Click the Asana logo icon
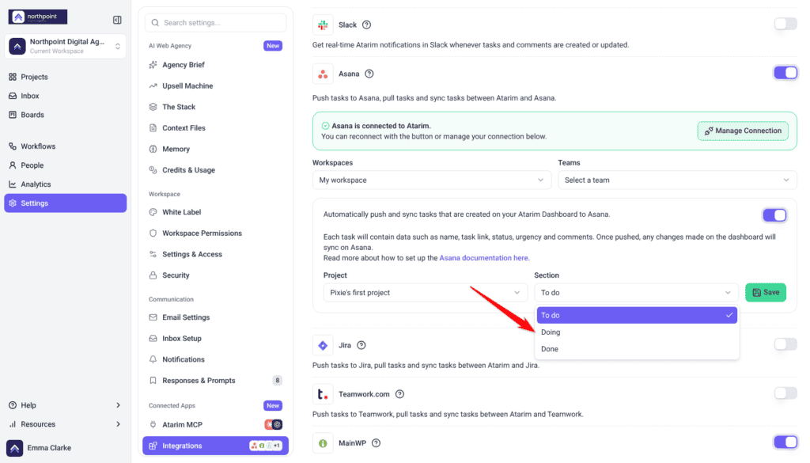The image size is (810, 463). tap(323, 74)
